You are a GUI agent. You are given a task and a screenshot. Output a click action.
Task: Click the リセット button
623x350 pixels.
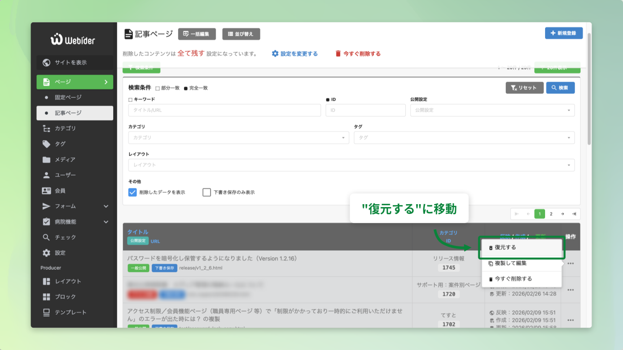pyautogui.click(x=524, y=88)
